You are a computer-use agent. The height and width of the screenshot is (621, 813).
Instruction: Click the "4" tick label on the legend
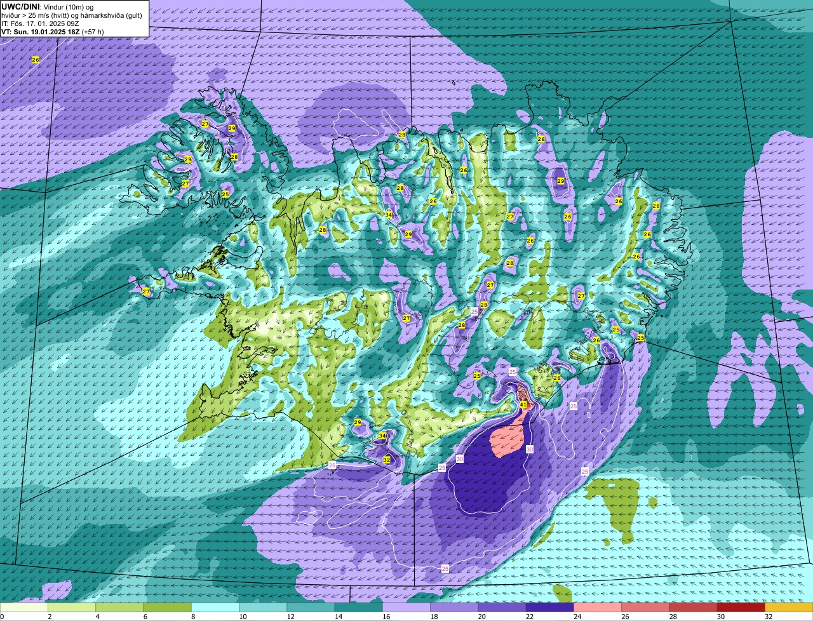tap(97, 617)
